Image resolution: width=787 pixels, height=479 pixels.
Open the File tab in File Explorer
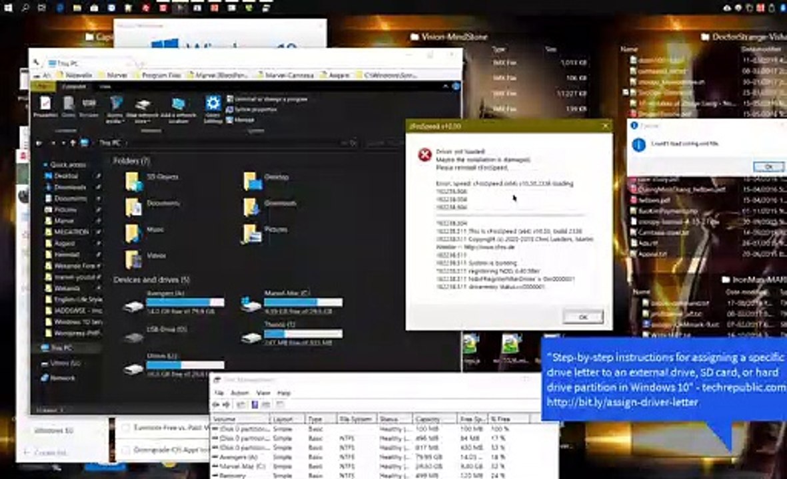click(x=43, y=86)
